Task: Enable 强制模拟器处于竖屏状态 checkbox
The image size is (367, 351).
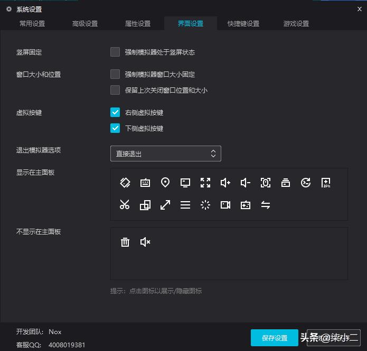Action: (115, 52)
